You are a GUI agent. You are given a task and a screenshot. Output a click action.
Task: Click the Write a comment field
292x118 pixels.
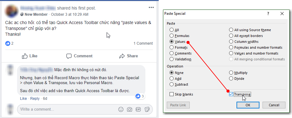pyautogui.click(x=67, y=109)
